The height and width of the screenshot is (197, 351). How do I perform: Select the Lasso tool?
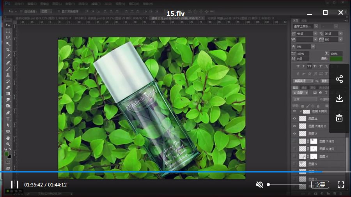(x=8, y=37)
